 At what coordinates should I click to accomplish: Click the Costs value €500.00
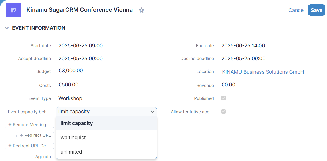pos(68,85)
